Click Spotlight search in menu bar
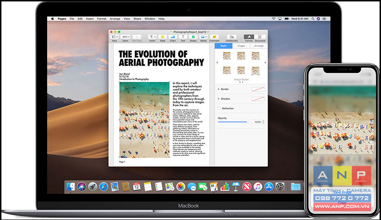 click(313, 19)
